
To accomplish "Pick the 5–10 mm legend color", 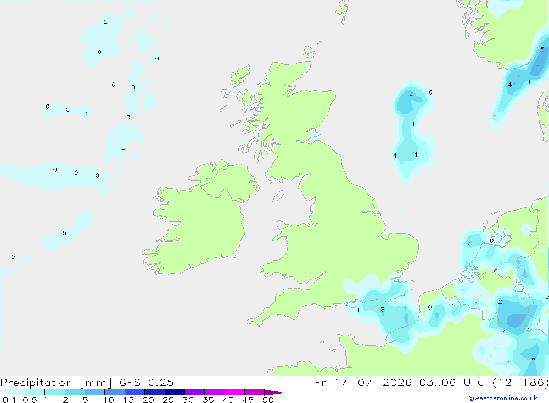I will point(95,392).
